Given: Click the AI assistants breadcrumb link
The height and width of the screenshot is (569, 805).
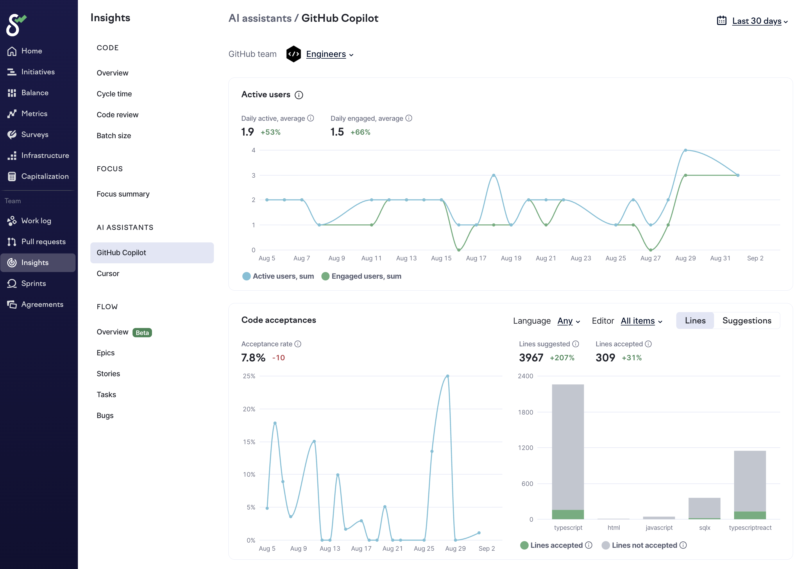Looking at the screenshot, I should pyautogui.click(x=260, y=18).
